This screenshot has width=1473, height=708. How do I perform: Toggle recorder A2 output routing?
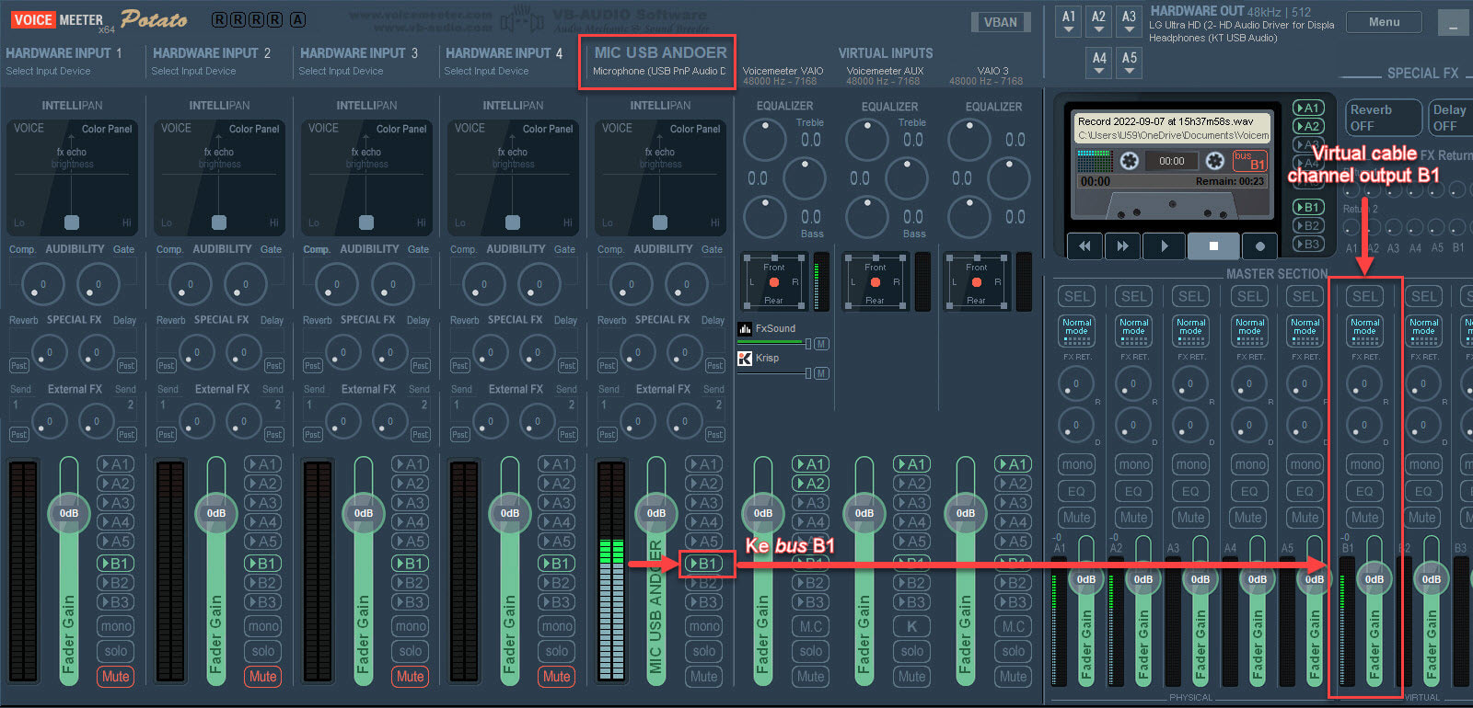(x=1308, y=126)
